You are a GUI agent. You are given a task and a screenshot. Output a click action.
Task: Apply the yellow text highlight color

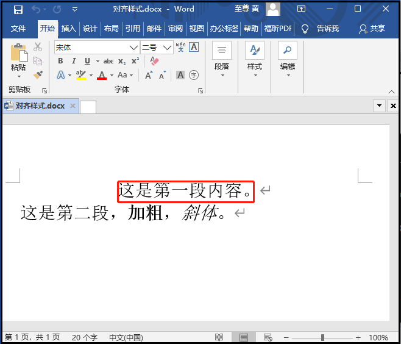pos(81,75)
